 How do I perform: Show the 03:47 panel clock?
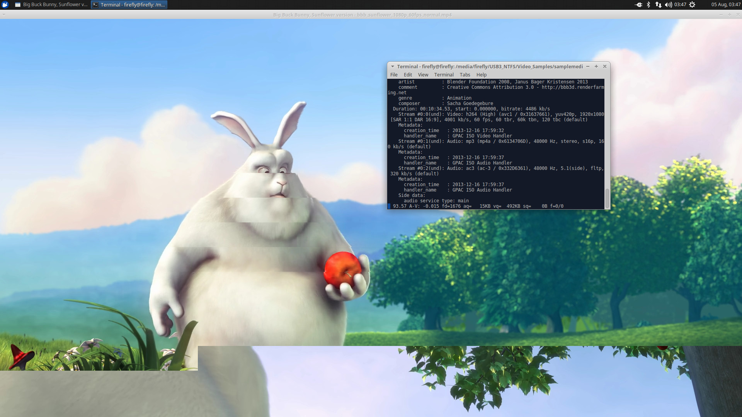pos(680,5)
